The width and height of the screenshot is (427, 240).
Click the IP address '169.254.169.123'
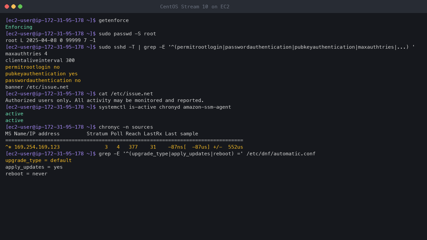pyautogui.click(x=37, y=147)
